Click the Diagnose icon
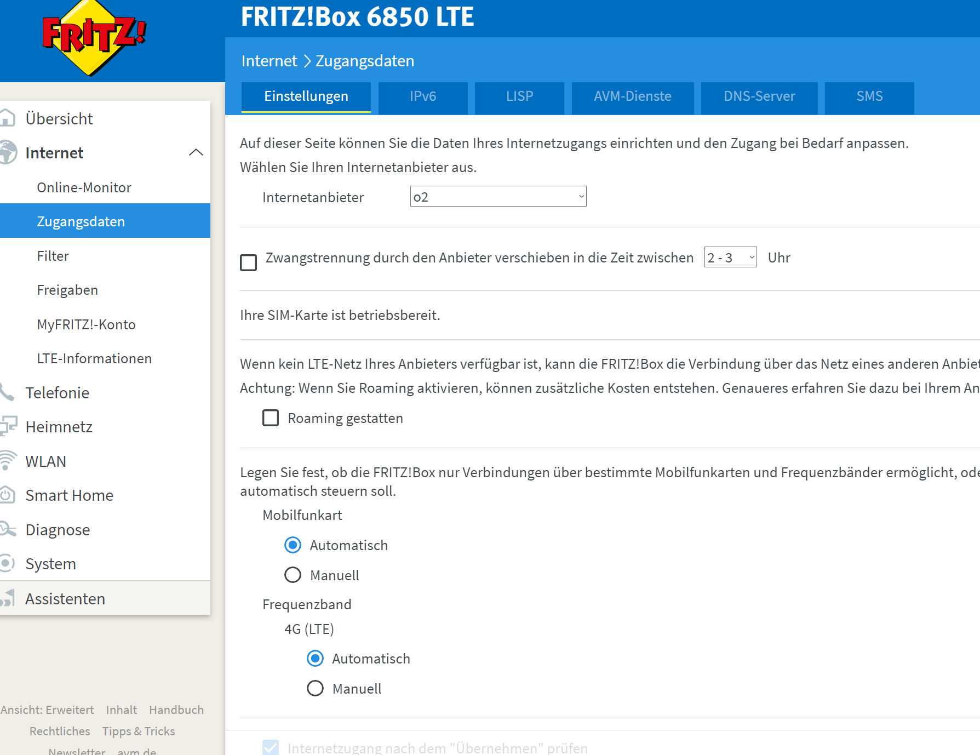The height and width of the screenshot is (755, 980). (x=8, y=529)
